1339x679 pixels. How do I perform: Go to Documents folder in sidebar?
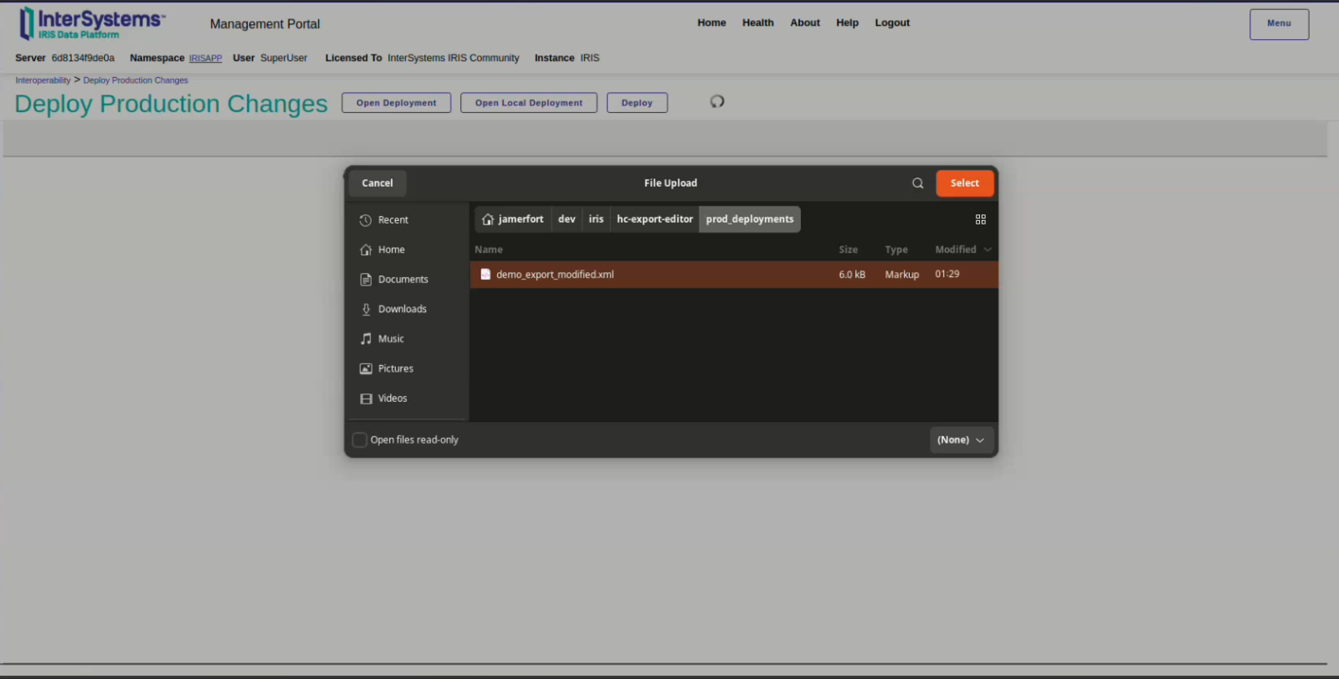[403, 280]
